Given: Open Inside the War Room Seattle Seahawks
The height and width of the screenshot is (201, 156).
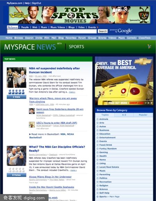Looking at the screenshot, I should tap(52, 187).
